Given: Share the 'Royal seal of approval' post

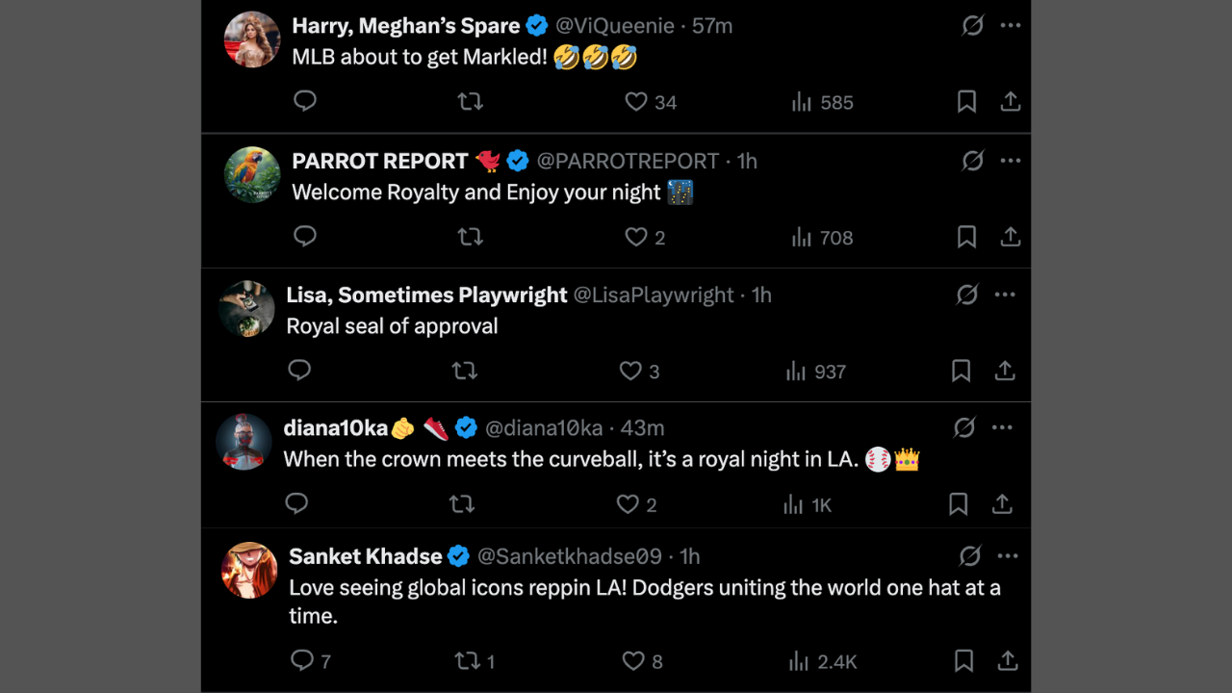Looking at the screenshot, I should 1004,371.
